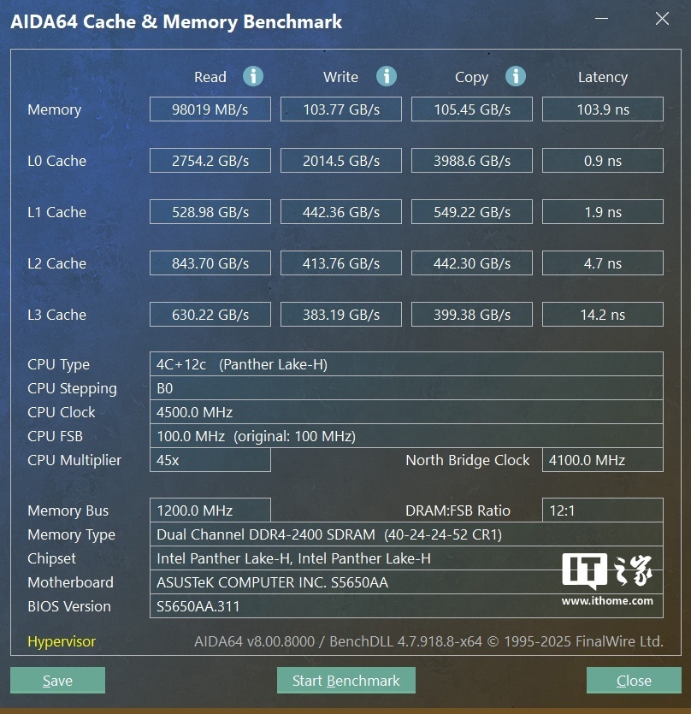Click the L2 Cache Latency value 4.7 ns
Screen dimensions: 691x714
click(603, 263)
